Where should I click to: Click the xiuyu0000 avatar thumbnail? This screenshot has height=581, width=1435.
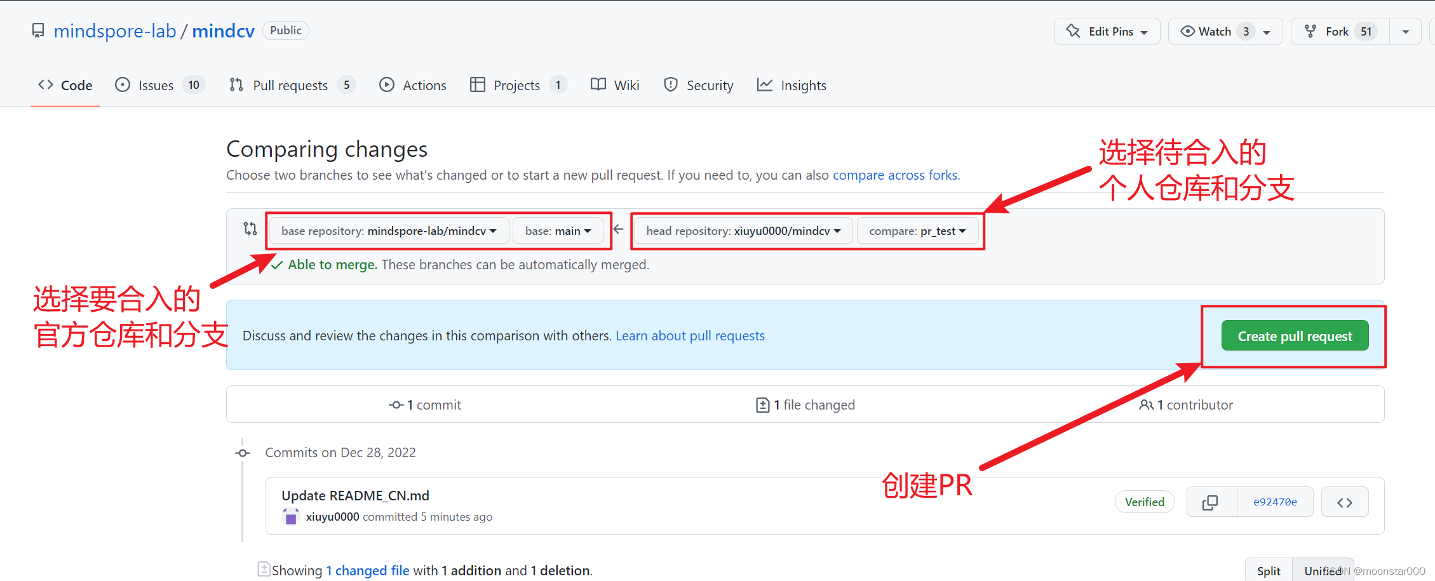(291, 516)
